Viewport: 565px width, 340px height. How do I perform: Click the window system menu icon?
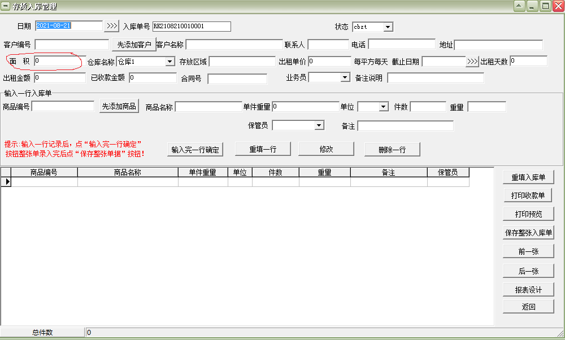[x=6, y=6]
